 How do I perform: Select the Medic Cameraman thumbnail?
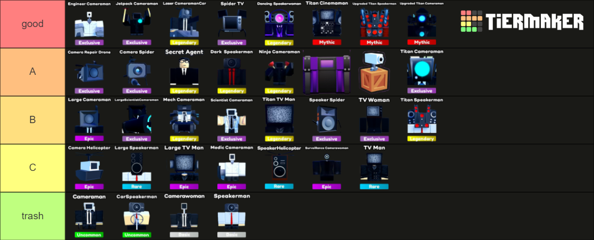[231, 168]
